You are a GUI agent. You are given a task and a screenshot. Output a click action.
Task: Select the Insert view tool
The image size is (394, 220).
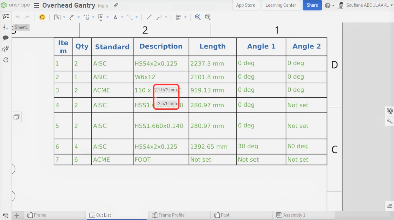[57, 17]
